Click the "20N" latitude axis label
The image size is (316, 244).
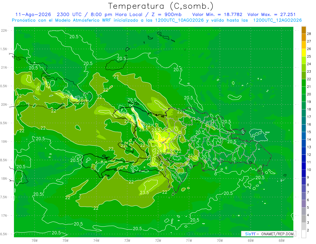point(4,104)
